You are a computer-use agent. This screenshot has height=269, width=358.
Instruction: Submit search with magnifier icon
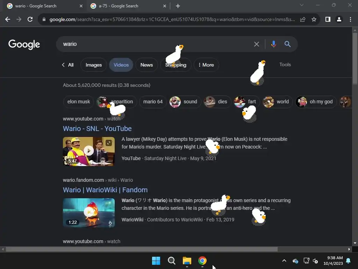287,44
